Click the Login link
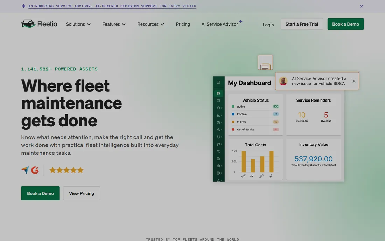The width and height of the screenshot is (385, 241). click(268, 25)
